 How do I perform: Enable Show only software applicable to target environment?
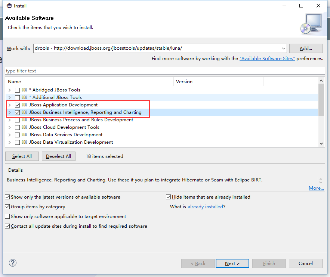pos(7,216)
